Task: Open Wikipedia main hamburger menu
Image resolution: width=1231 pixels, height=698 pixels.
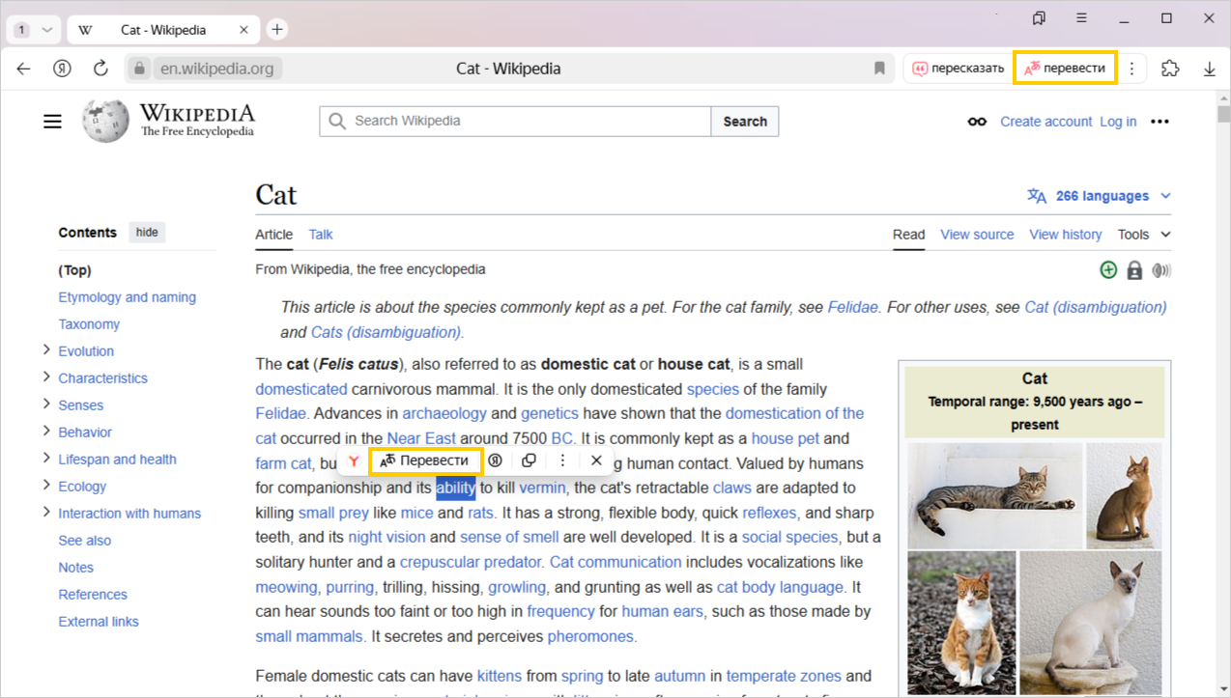Action: (x=52, y=122)
